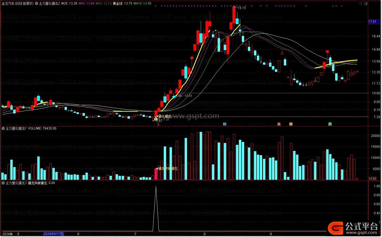Toggle the side panel icon at top-right
The height and width of the screenshot is (237, 382).
click(x=366, y=3)
